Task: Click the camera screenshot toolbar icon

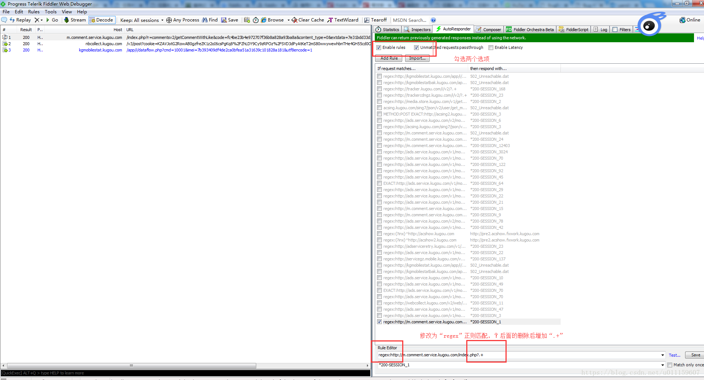Action: point(247,20)
